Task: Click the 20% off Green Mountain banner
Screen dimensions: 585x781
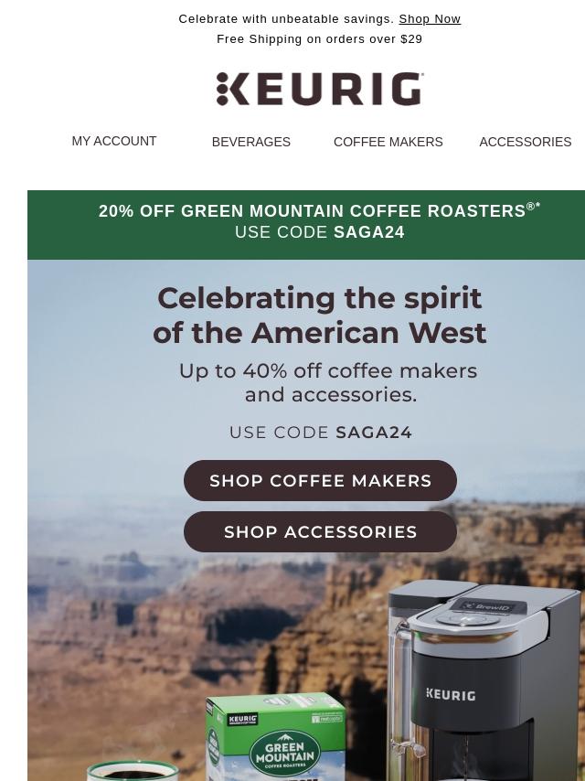Action: [306, 225]
